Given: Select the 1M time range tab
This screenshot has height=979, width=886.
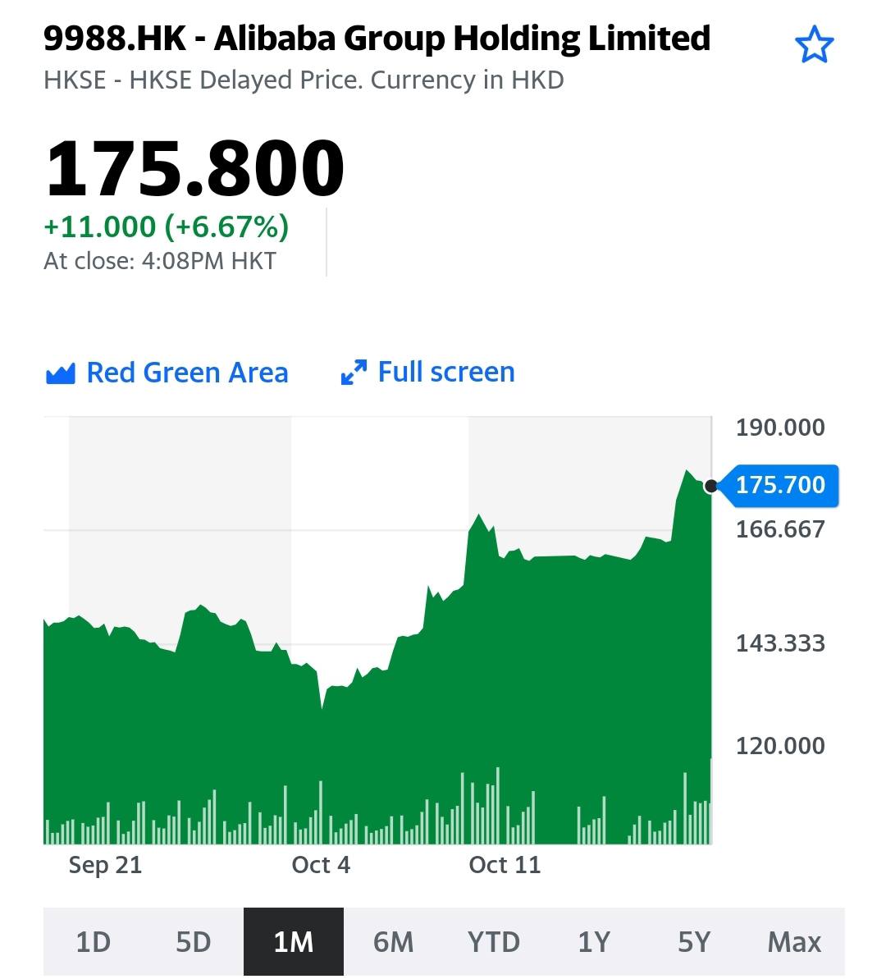Looking at the screenshot, I should [x=294, y=941].
